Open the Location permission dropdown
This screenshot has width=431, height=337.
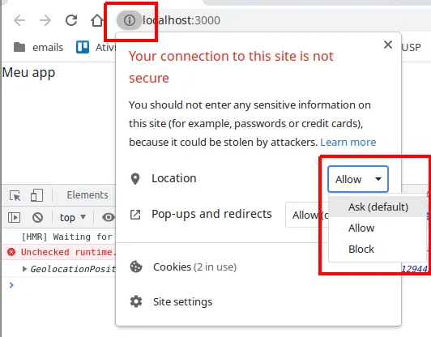[x=358, y=179]
